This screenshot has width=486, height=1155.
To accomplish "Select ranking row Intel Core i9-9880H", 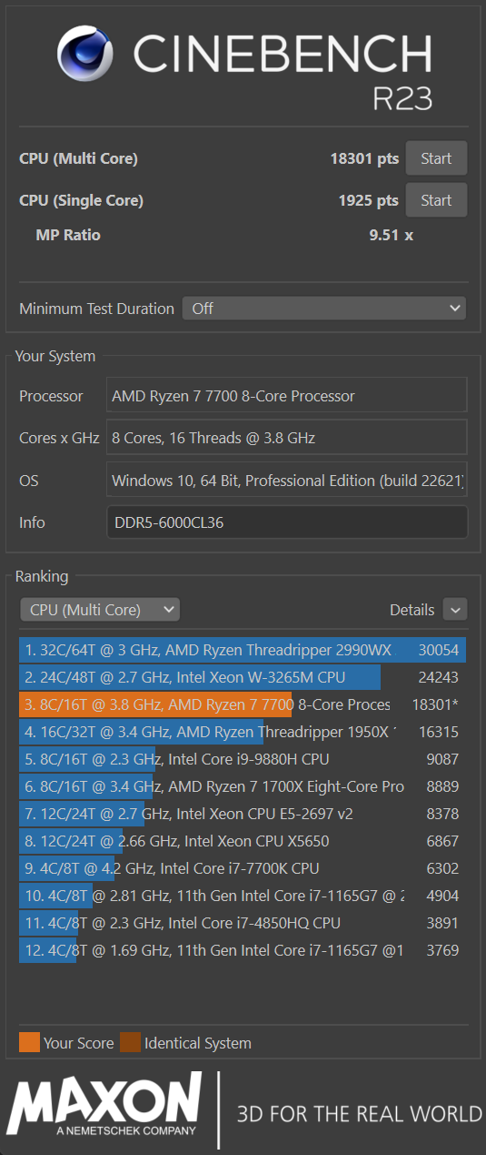I will point(243,759).
